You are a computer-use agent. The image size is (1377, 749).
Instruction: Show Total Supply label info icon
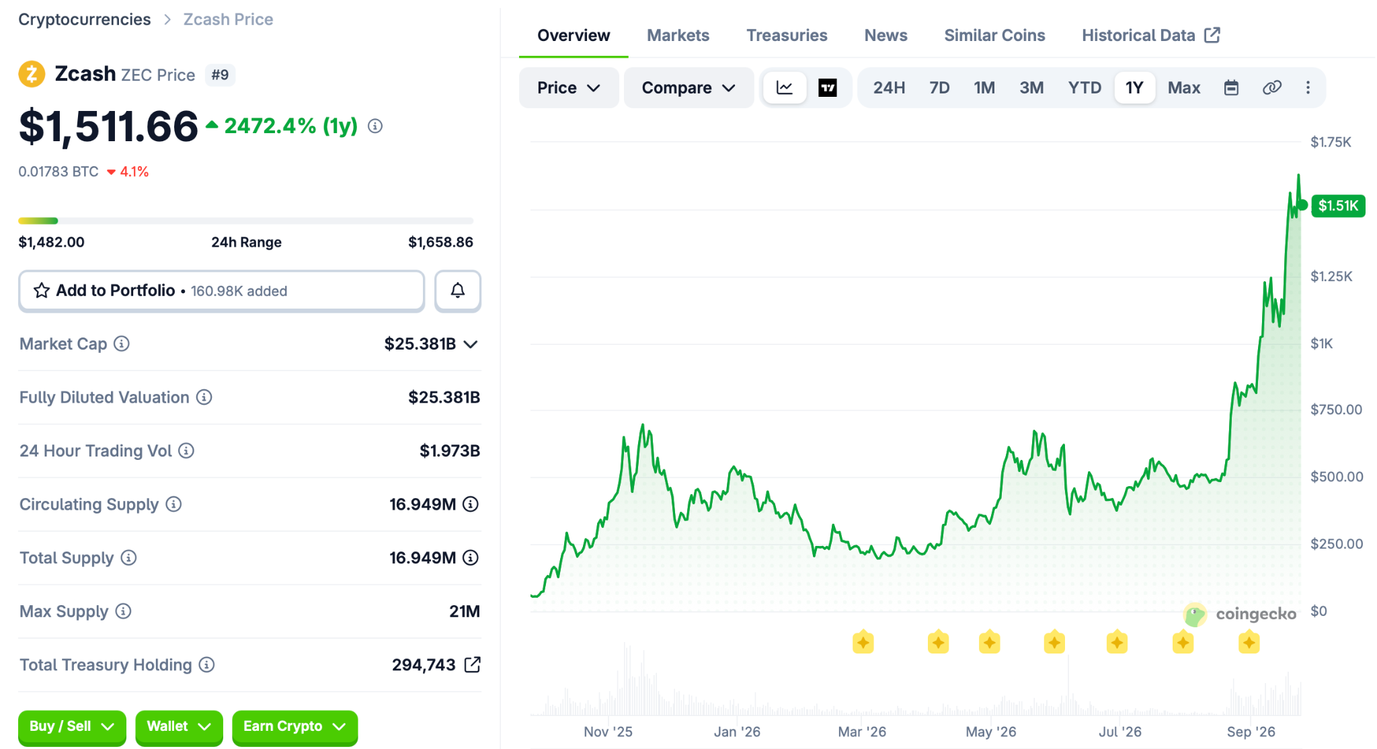tap(128, 557)
